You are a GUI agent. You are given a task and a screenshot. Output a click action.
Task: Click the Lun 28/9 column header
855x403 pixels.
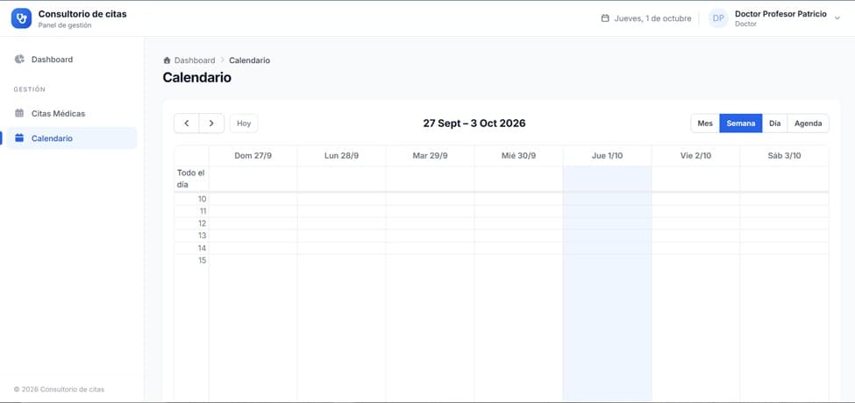point(341,156)
